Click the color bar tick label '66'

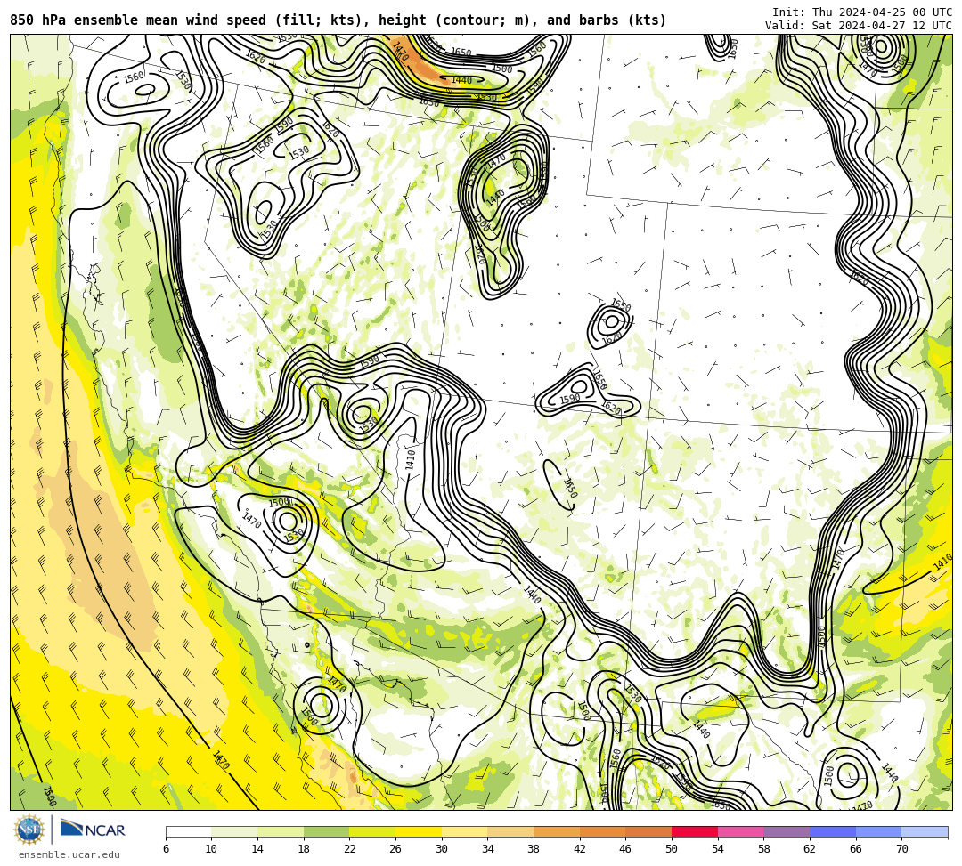(855, 849)
